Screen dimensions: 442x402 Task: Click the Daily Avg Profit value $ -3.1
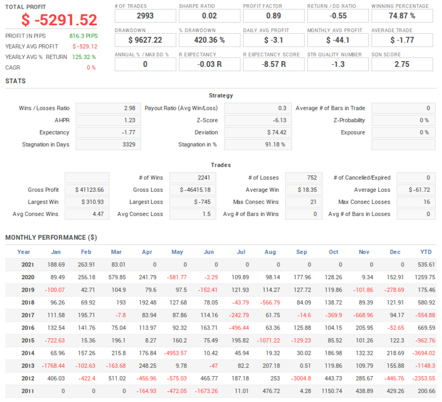click(274, 40)
